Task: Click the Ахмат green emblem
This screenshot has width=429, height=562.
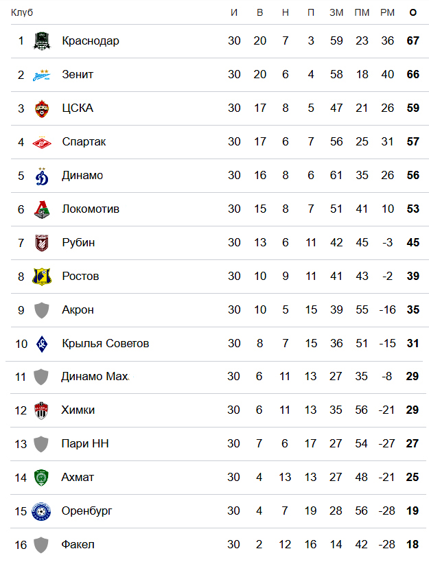Action: (x=41, y=478)
